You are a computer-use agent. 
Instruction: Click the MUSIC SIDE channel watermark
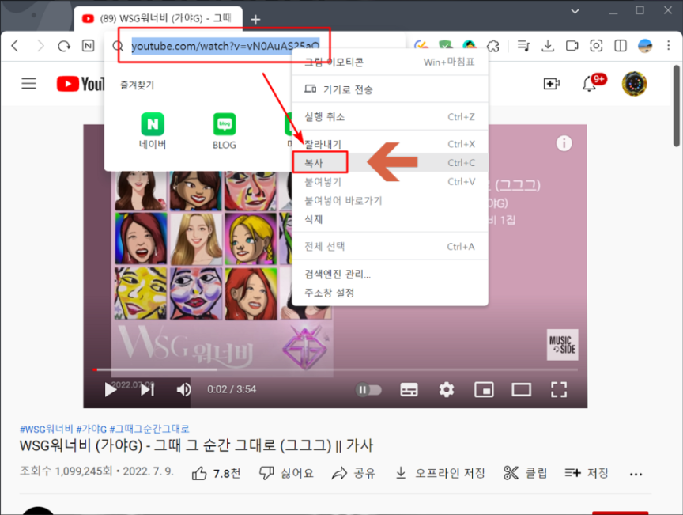click(562, 344)
